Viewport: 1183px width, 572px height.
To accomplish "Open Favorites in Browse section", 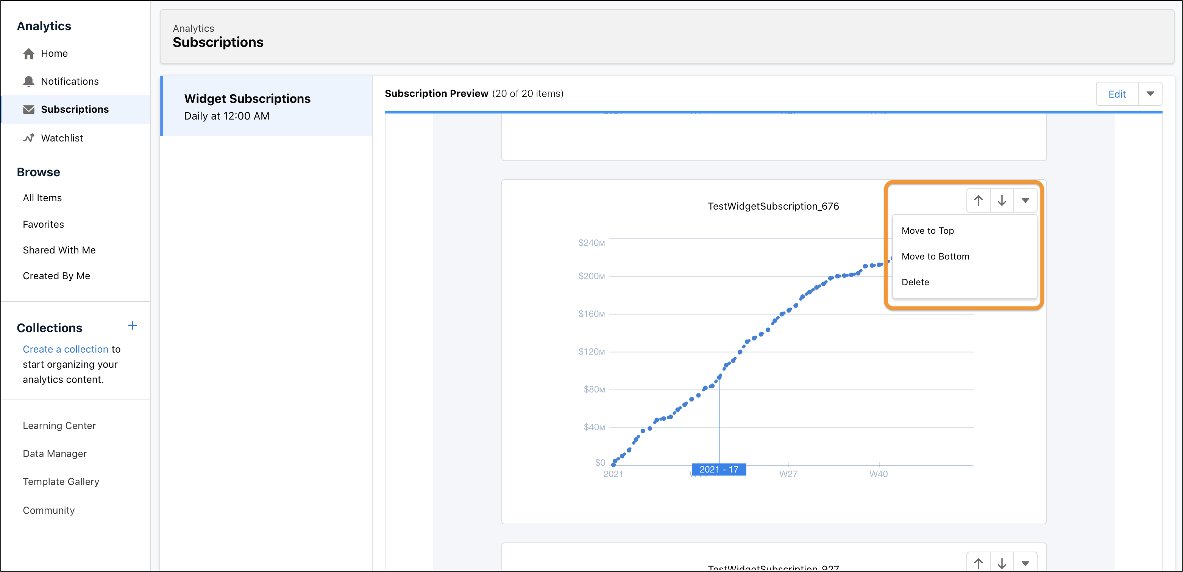I will [44, 224].
